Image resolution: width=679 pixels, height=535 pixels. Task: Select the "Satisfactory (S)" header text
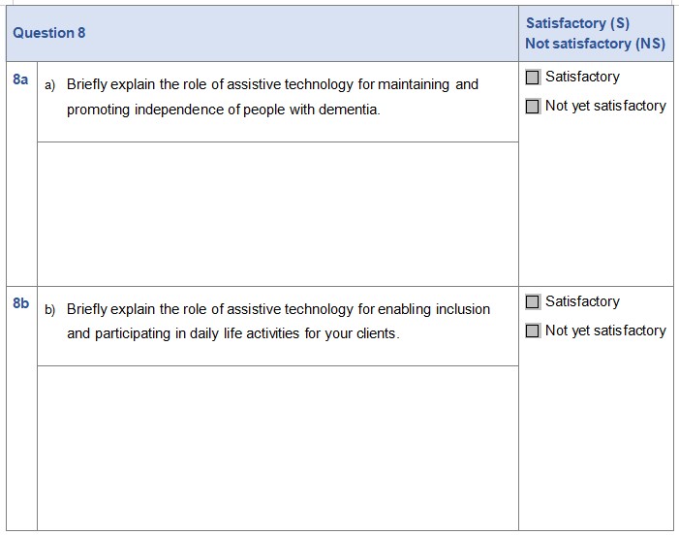(577, 23)
